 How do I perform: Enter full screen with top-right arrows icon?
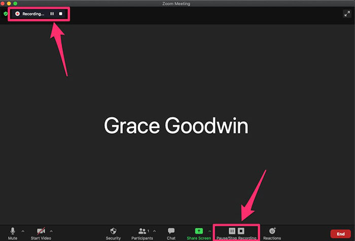(x=347, y=14)
